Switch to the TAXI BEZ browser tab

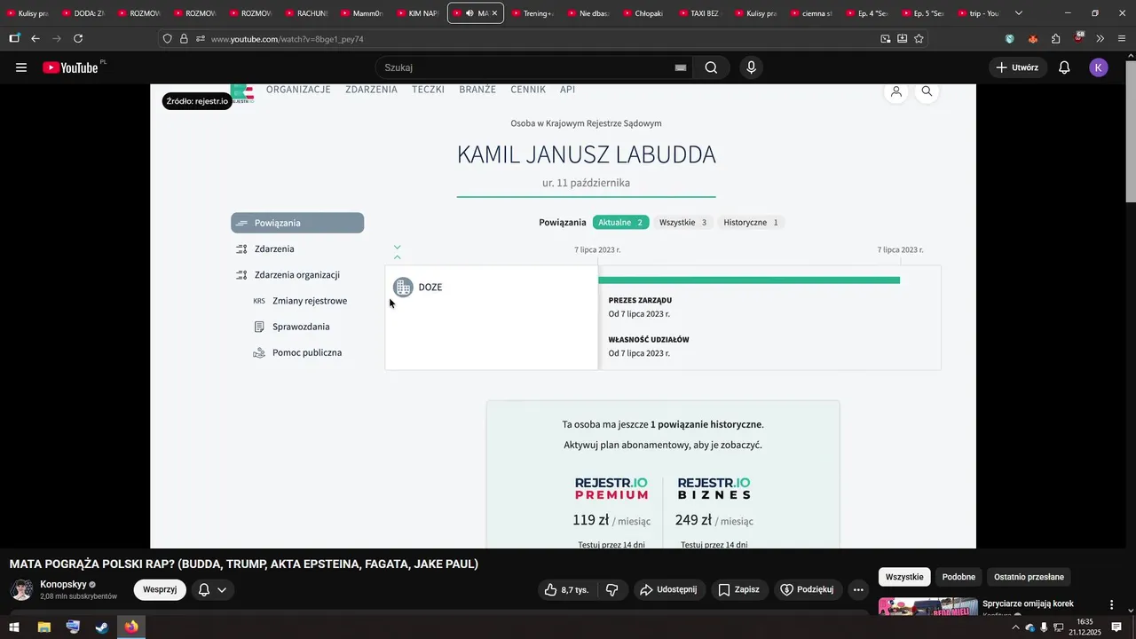click(703, 13)
